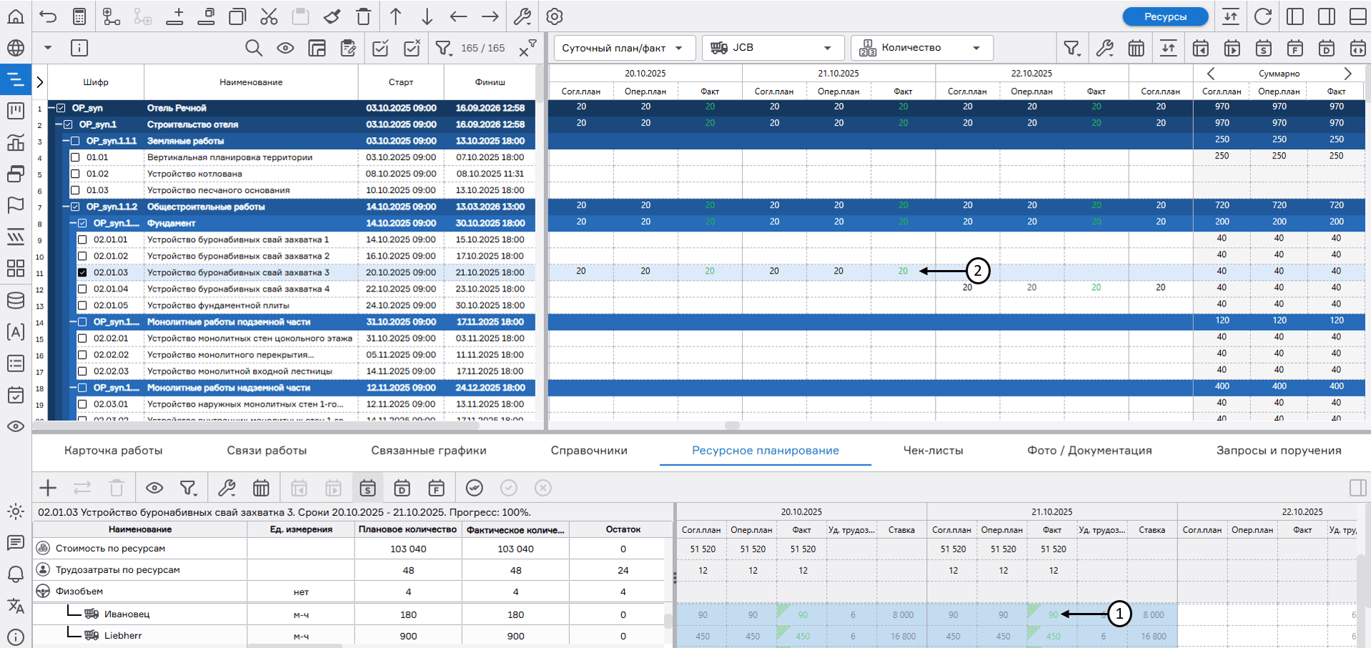The width and height of the screenshot is (1371, 648).
Task: Click the calculator icon in top toolbar
Action: [x=79, y=16]
